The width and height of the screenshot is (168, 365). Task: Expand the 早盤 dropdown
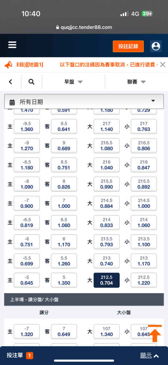pyautogui.click(x=73, y=82)
